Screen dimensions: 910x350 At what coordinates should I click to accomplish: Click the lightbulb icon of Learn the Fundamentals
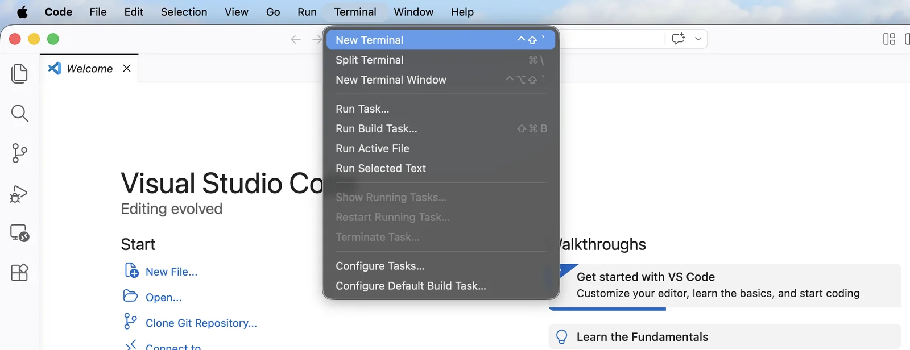(561, 337)
